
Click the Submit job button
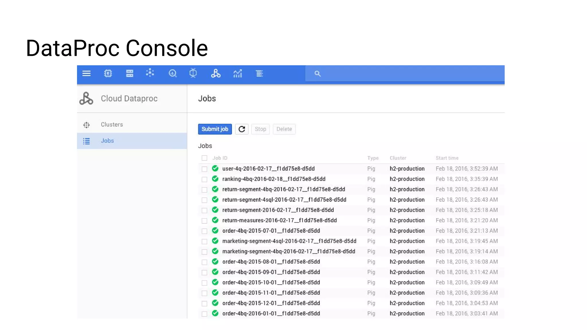point(215,129)
